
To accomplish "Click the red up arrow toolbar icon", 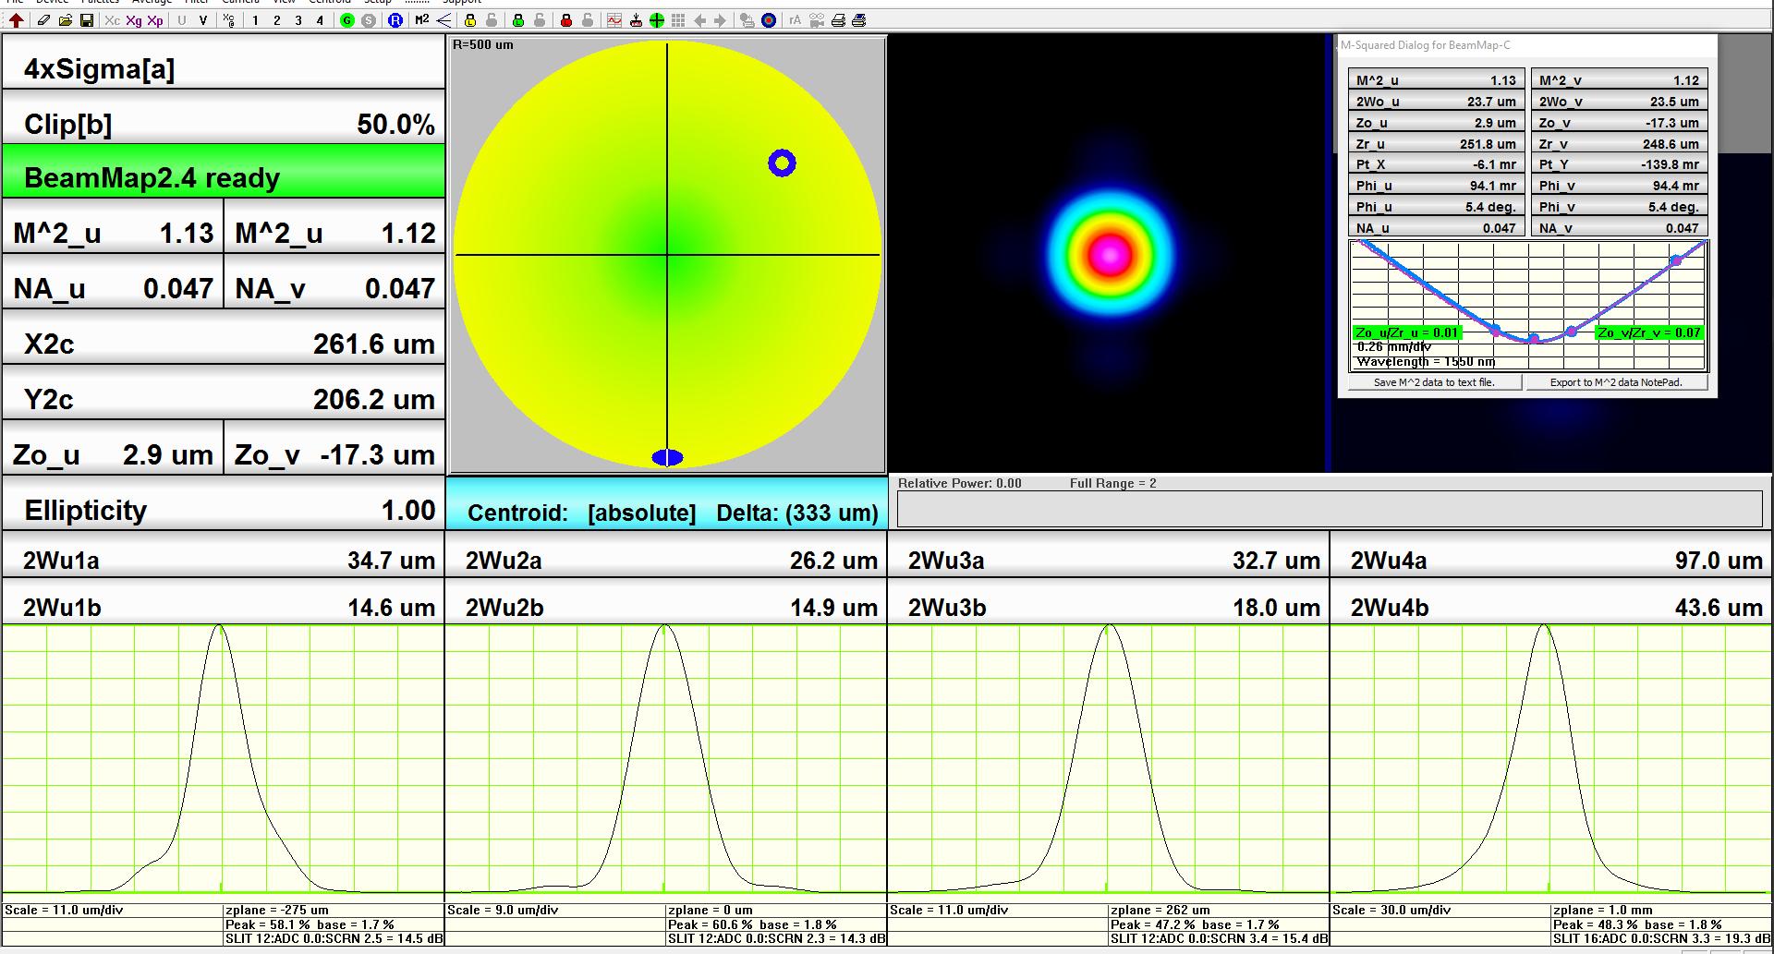I will click(17, 20).
